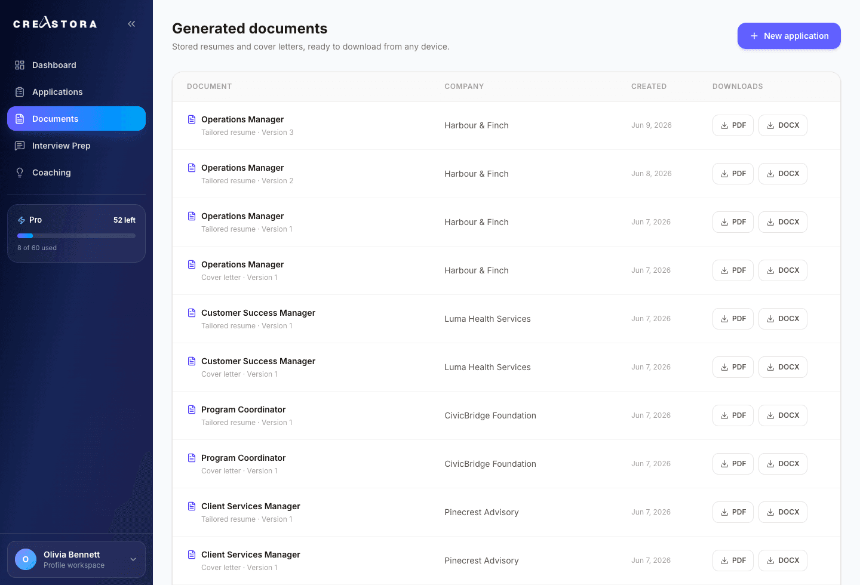Download PDF of Customer Success Manager tailored resume
The width and height of the screenshot is (860, 585).
pos(733,319)
